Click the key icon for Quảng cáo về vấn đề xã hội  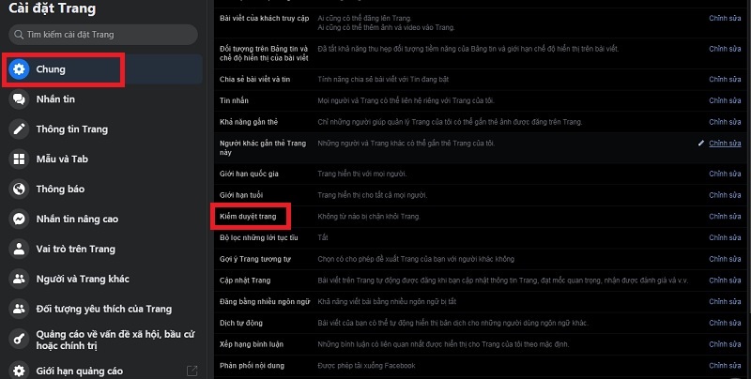point(19,339)
